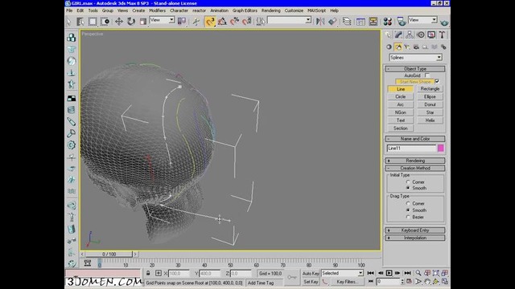Click the Zoom viewport tool
The height and width of the screenshot is (289, 515).
click(418, 273)
